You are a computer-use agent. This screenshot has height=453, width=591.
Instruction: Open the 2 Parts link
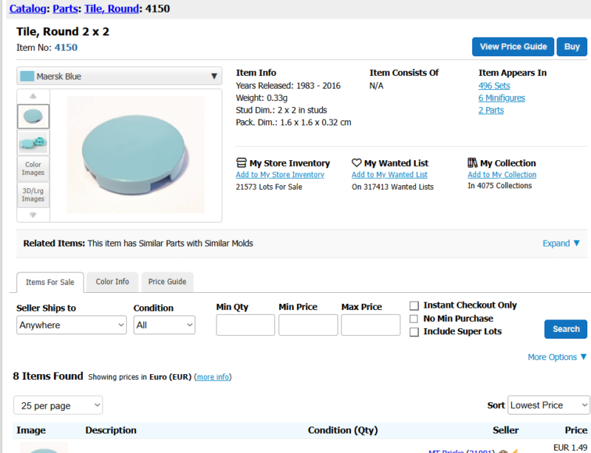tap(491, 110)
